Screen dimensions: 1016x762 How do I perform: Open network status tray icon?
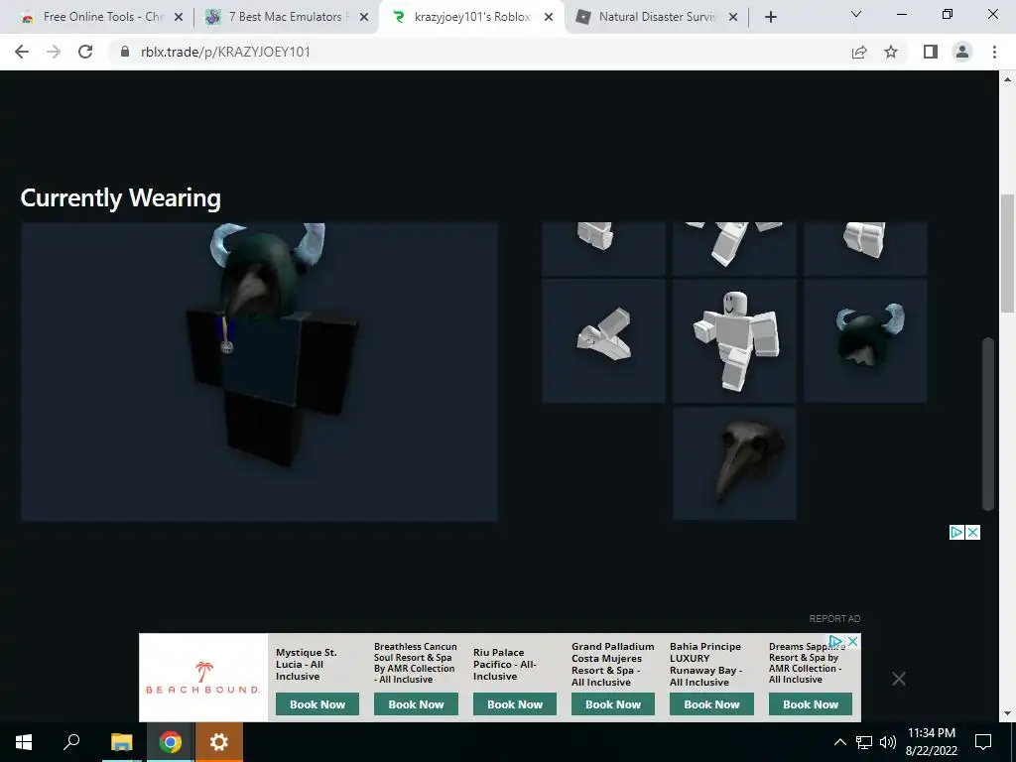(x=864, y=742)
